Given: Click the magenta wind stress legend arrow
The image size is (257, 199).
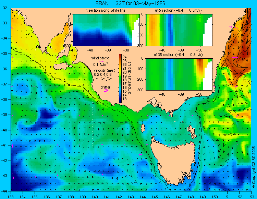Looking at the screenshot, I should 101,61.
